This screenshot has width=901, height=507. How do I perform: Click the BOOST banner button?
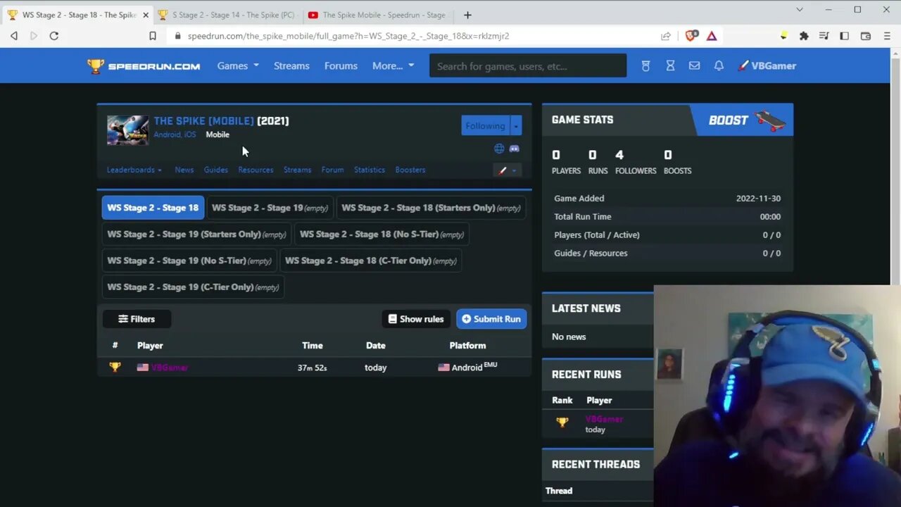coord(742,120)
